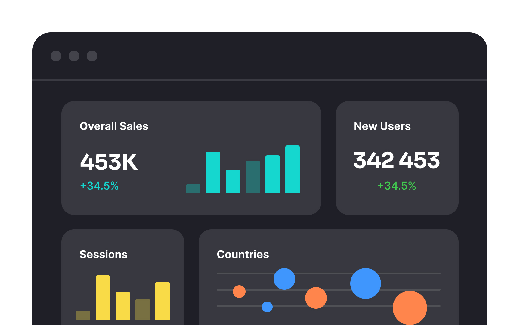Click the smallest blue bubble in Countries
Screen dimensions: 520x325
click(x=267, y=307)
